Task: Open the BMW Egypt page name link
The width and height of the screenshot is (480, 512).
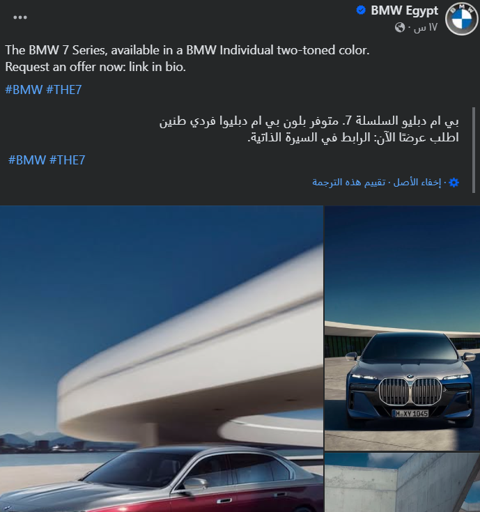Action: [x=404, y=10]
